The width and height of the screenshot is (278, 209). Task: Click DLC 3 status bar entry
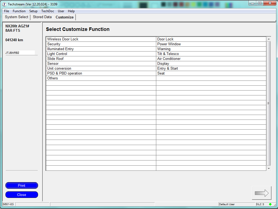[260, 204]
